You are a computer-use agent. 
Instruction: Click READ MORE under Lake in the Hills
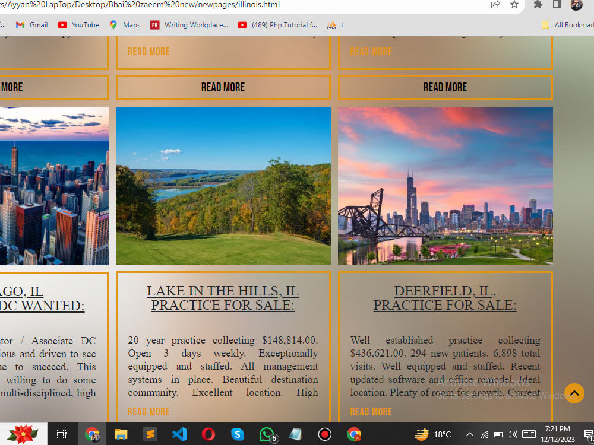pyautogui.click(x=148, y=412)
